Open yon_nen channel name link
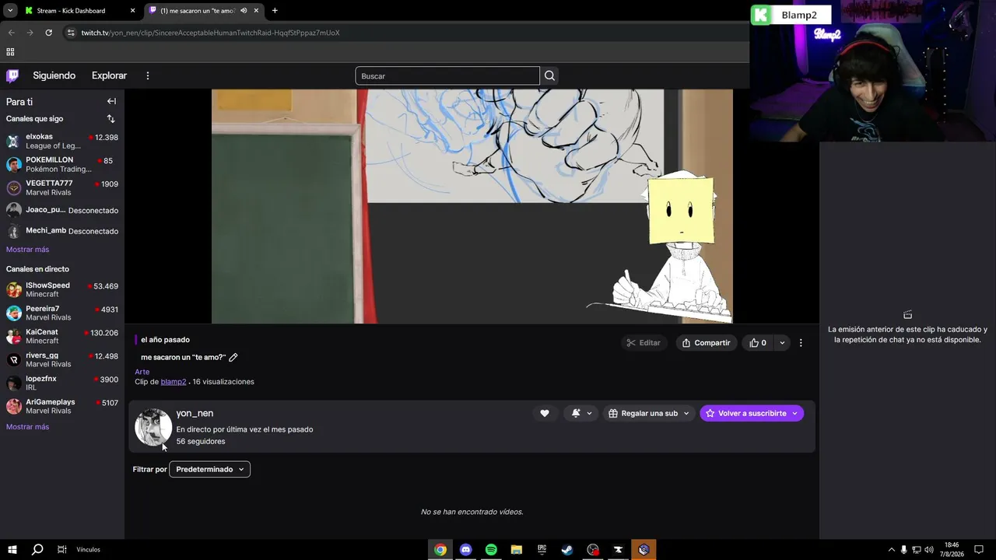Image resolution: width=996 pixels, height=560 pixels. pos(195,413)
